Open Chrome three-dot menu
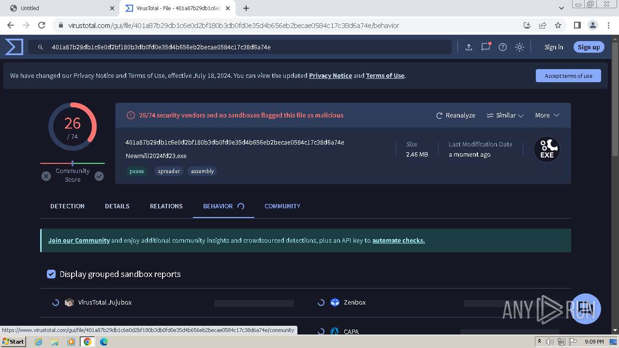This screenshot has width=619, height=348. 608,25
